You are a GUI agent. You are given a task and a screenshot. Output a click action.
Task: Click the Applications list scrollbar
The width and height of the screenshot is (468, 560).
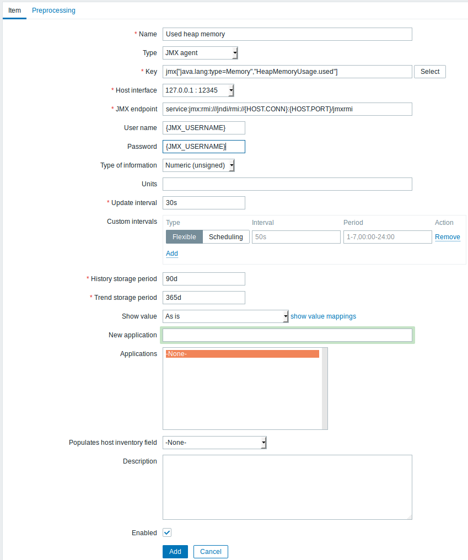[324, 389]
